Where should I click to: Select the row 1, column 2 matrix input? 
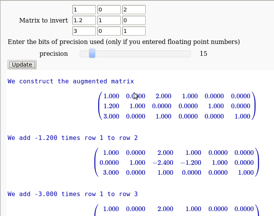coord(109,10)
